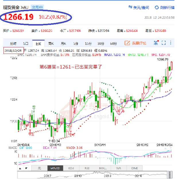Switch to the 5日 five-day tab

point(26,44)
